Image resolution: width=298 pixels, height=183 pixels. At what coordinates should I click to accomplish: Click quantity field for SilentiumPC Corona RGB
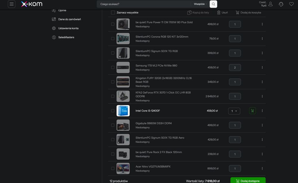coord(235,39)
